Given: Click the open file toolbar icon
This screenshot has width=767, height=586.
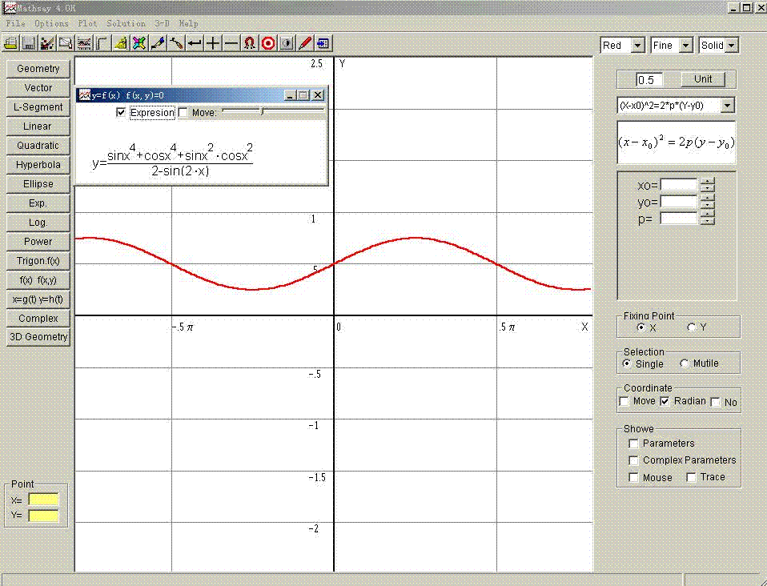Looking at the screenshot, I should [x=10, y=43].
